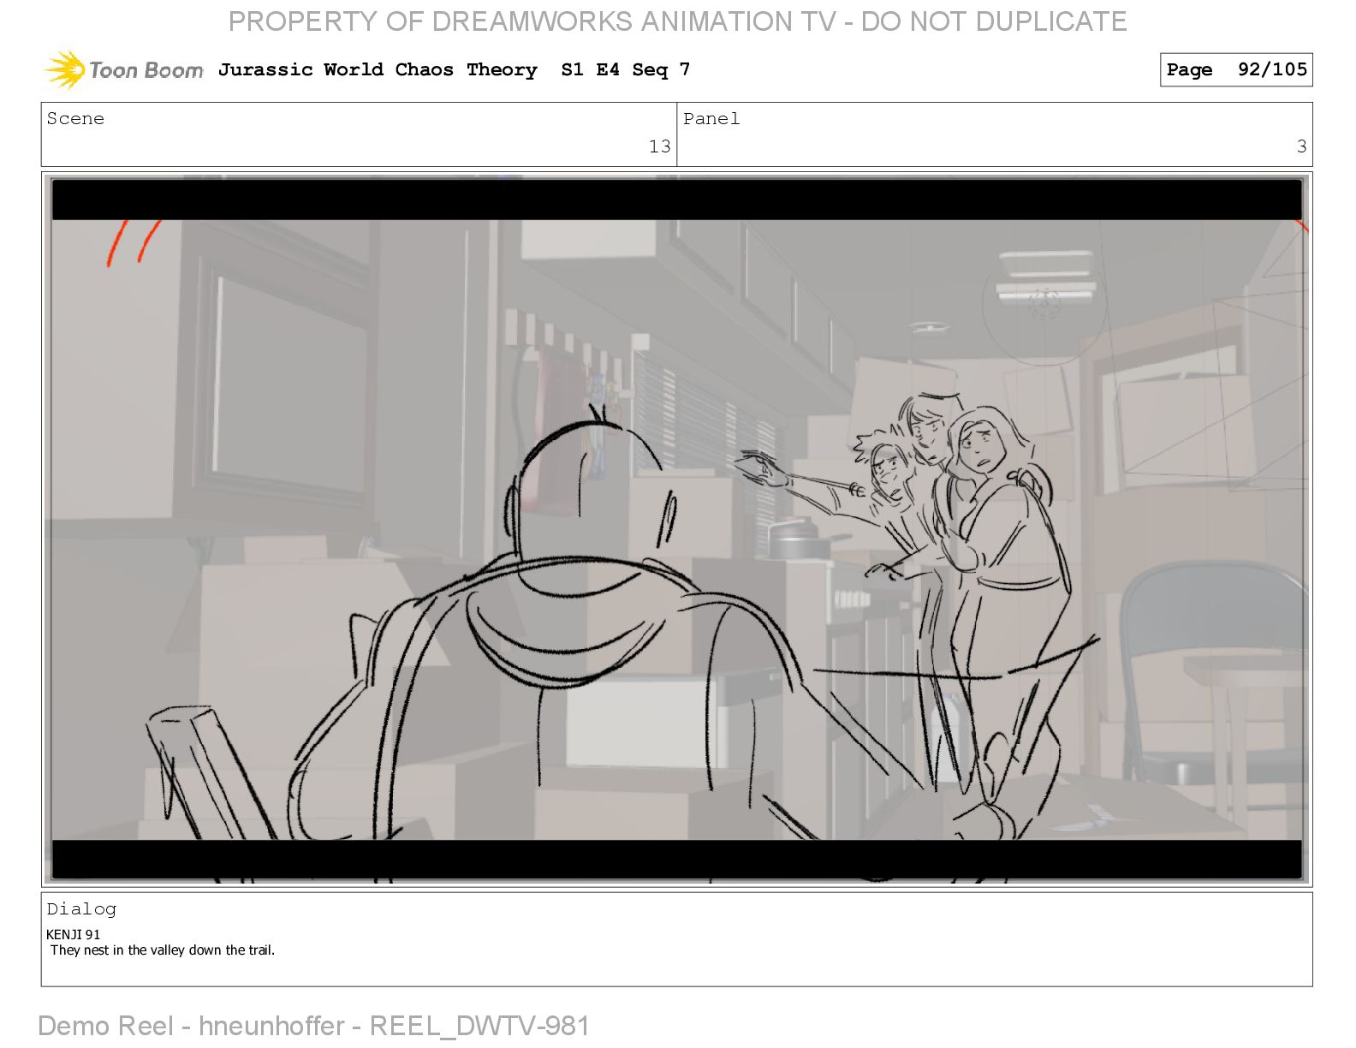Click the 'Panel' label
Screen dimensions: 1356x1048
point(711,119)
